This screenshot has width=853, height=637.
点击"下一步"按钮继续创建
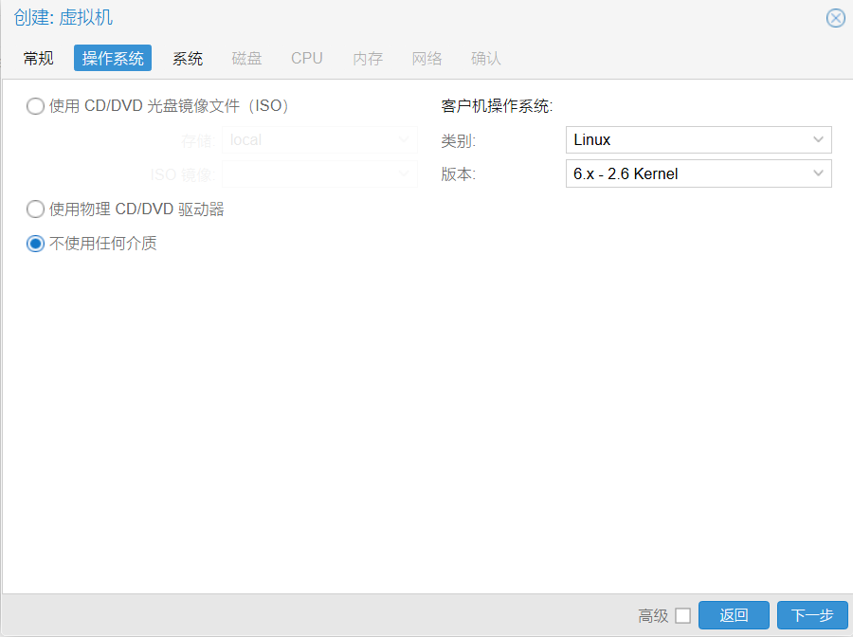pos(811,614)
